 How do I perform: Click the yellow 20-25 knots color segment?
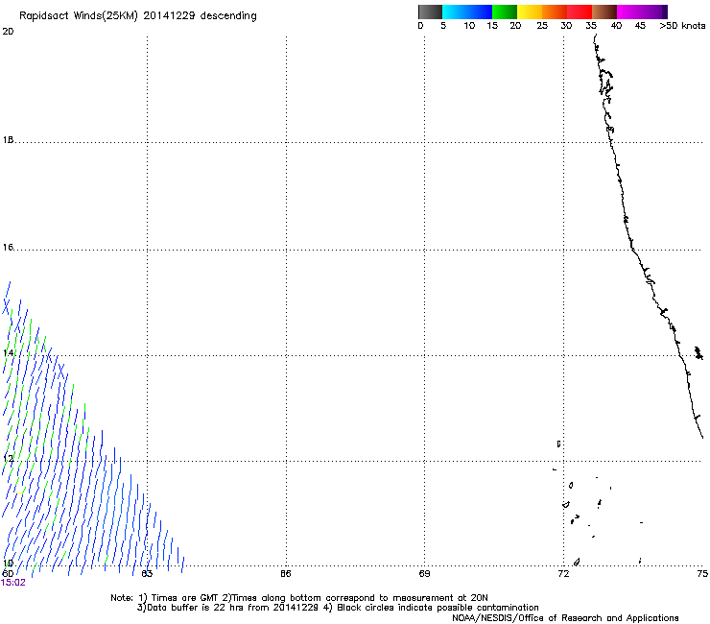click(x=530, y=12)
